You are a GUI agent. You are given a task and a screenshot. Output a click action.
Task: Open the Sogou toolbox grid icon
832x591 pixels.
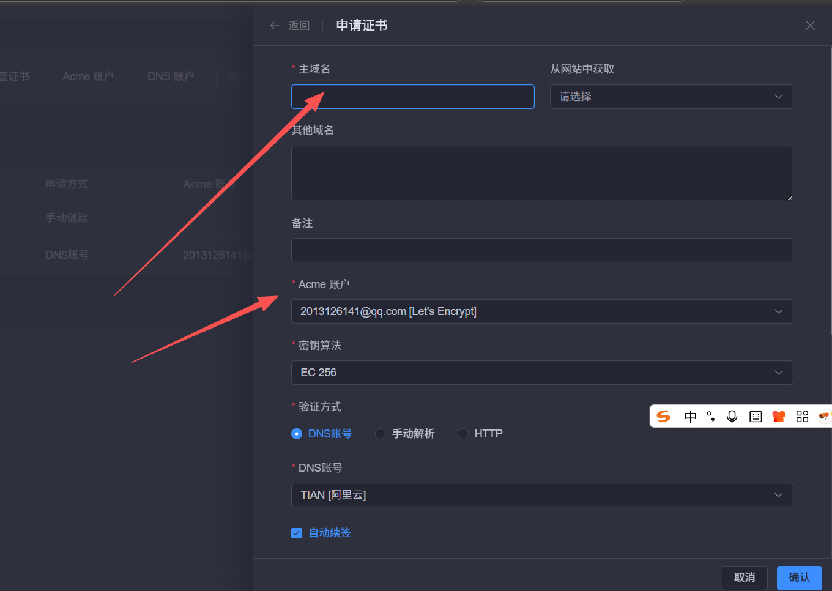pyautogui.click(x=802, y=417)
